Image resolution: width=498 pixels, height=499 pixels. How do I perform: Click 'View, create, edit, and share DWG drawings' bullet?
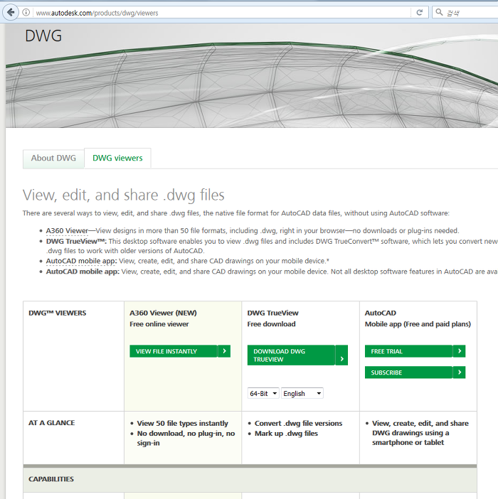pyautogui.click(x=420, y=433)
